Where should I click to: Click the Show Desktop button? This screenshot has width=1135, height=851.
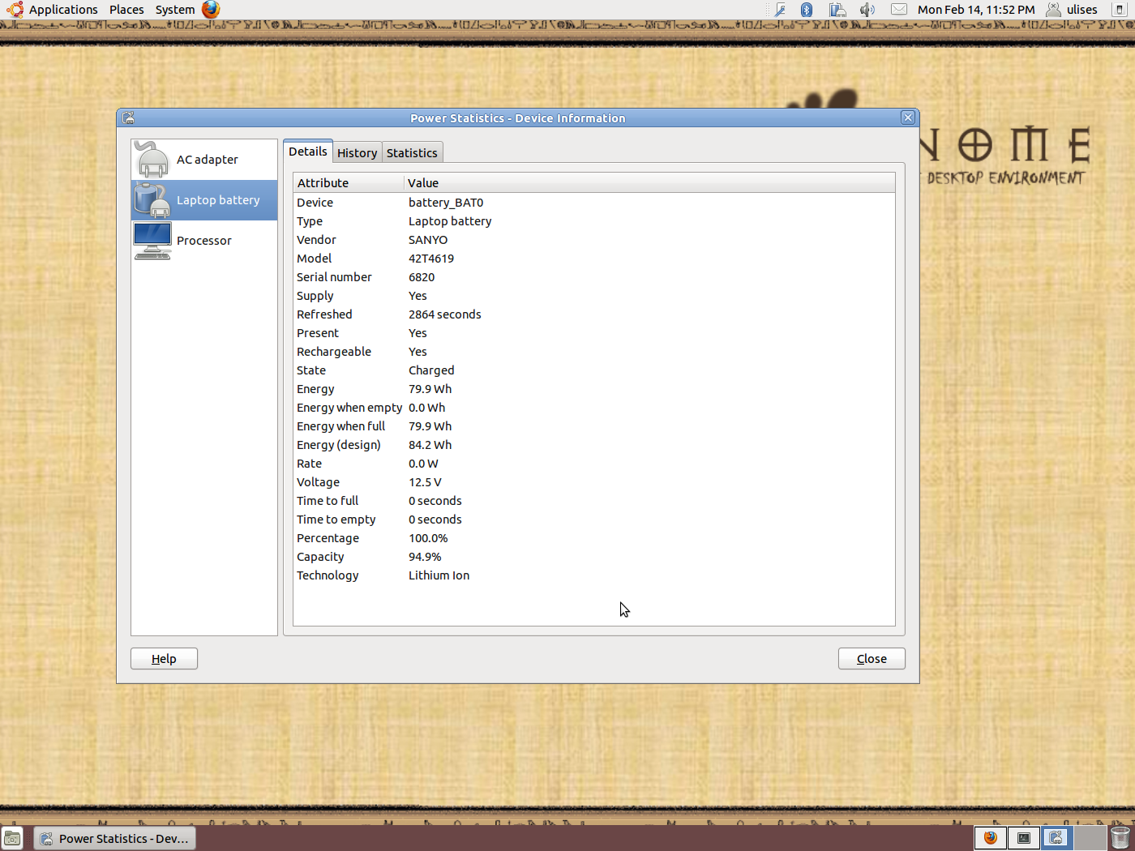pos(12,838)
